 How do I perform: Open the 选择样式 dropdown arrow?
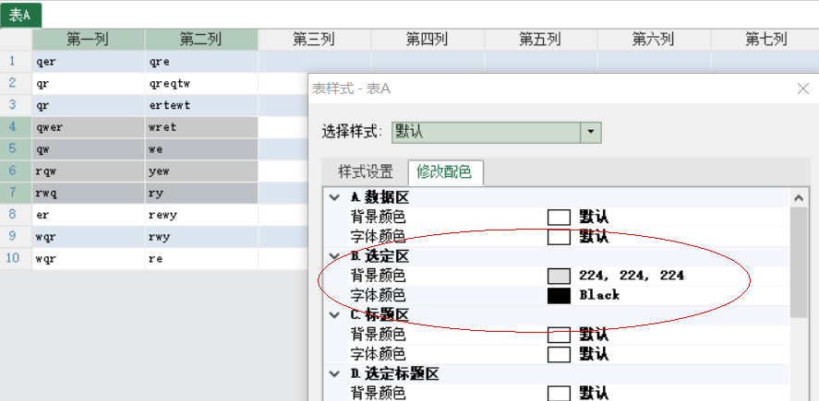[591, 133]
